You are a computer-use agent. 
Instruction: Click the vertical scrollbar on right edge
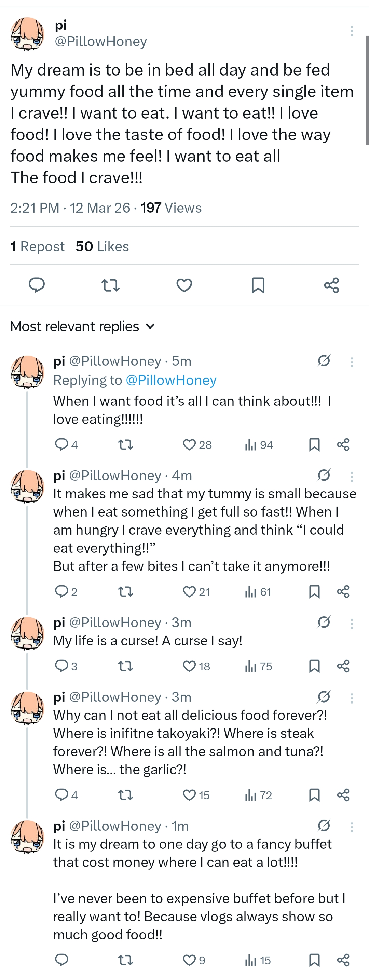pos(367,90)
